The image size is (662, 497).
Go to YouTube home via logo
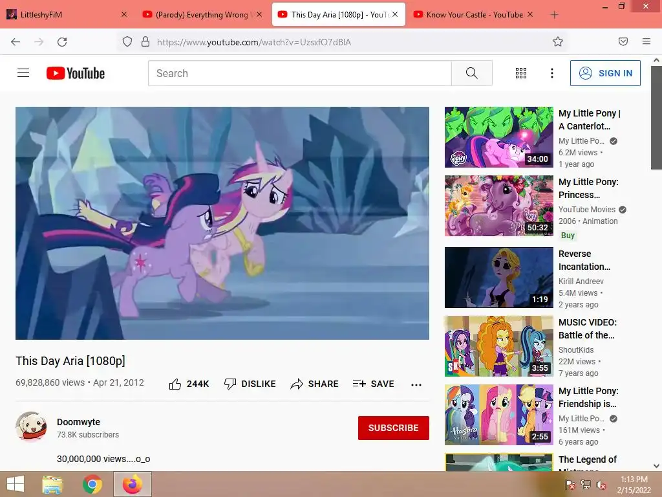coord(76,73)
